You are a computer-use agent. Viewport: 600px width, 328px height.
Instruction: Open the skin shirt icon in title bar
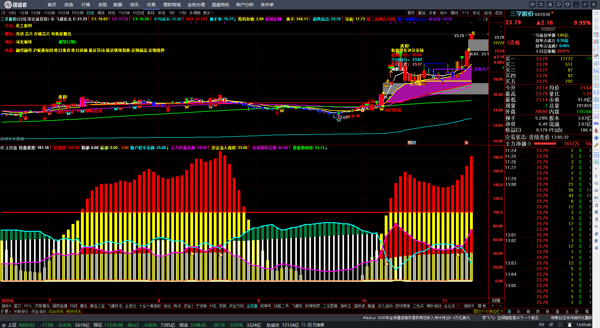coord(567,4)
